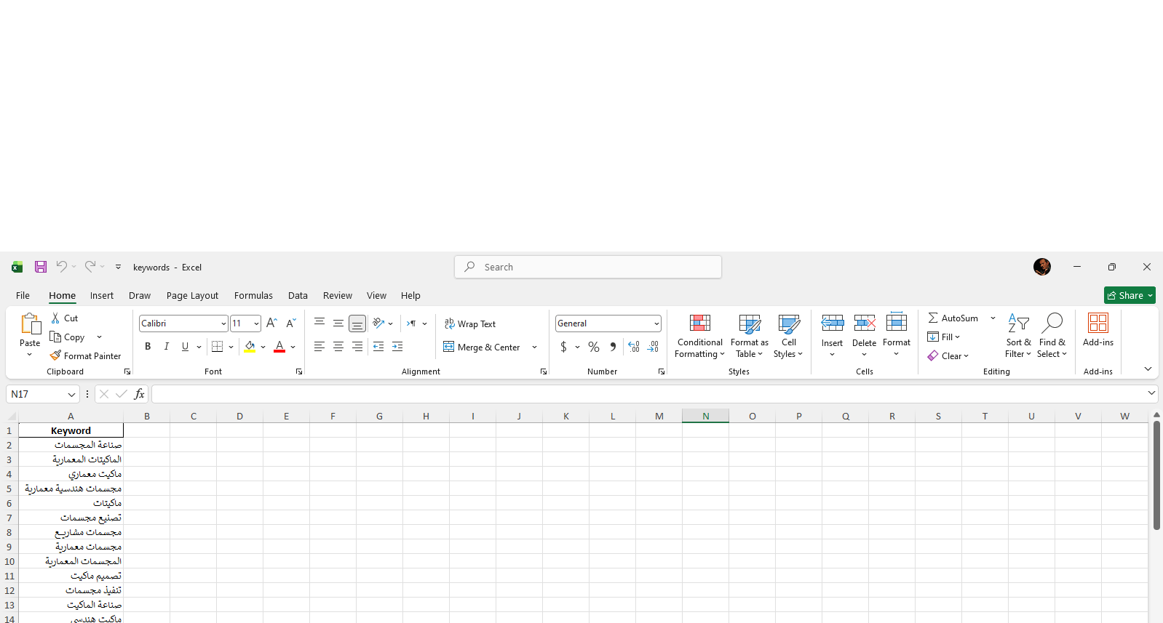Image resolution: width=1163 pixels, height=623 pixels.
Task: Click the Borders icon
Action: coord(217,347)
